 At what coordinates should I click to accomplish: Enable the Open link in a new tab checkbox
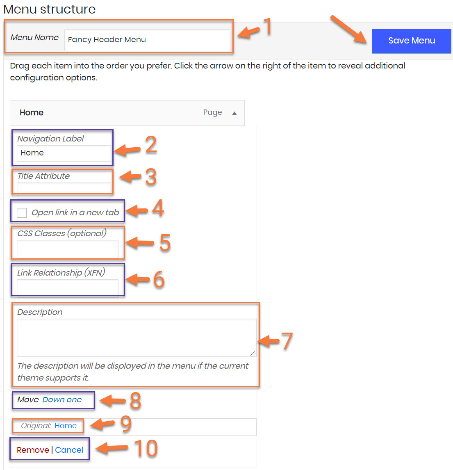pos(22,212)
